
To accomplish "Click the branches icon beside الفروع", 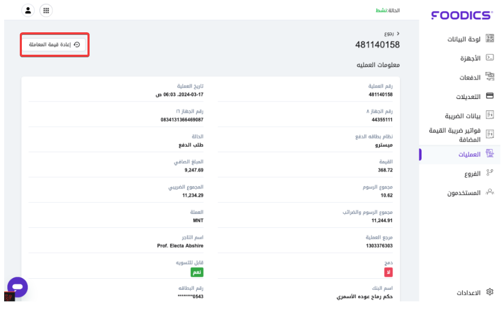I will tap(490, 174).
